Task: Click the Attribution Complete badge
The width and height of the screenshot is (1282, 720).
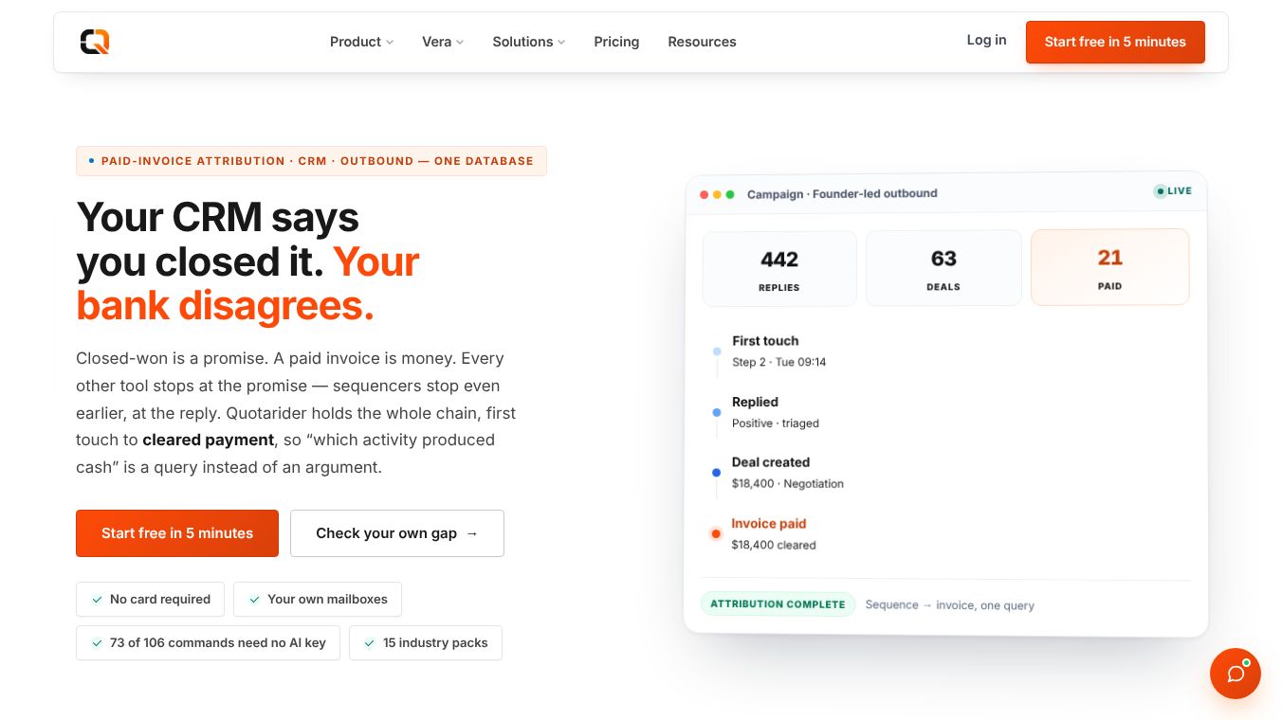Action: [778, 604]
